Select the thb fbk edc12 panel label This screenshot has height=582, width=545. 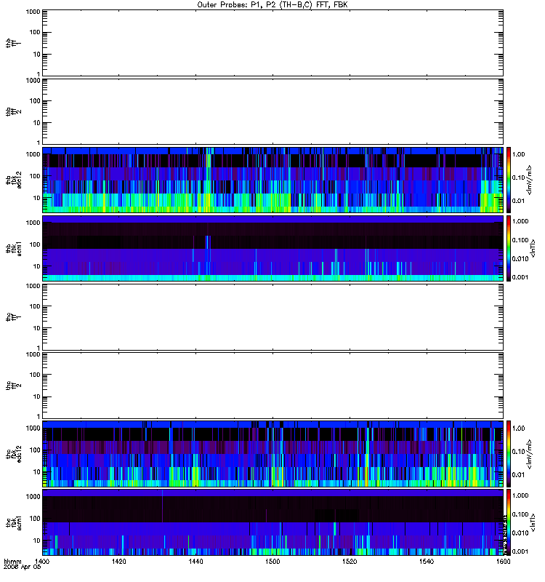pos(13,180)
